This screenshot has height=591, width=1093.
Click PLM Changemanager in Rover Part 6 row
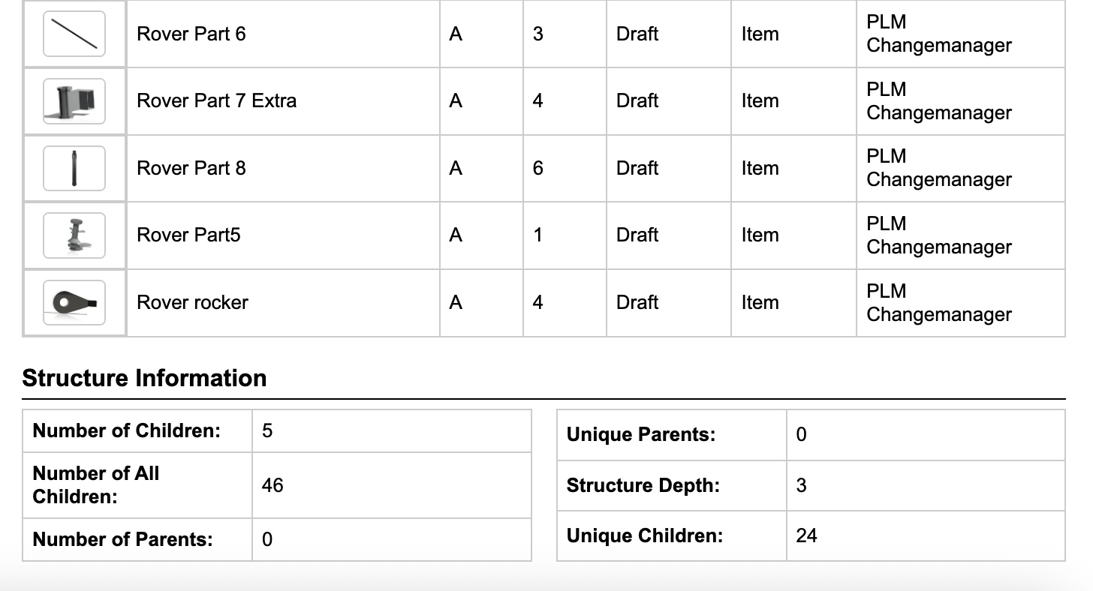click(938, 34)
